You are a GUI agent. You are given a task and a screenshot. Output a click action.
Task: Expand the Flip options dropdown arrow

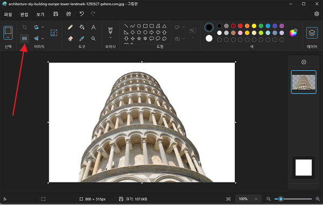43,39
